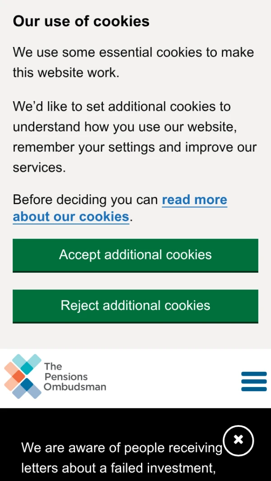Click the 'Our use of cookies' heading
The height and width of the screenshot is (481, 271).
81,21
